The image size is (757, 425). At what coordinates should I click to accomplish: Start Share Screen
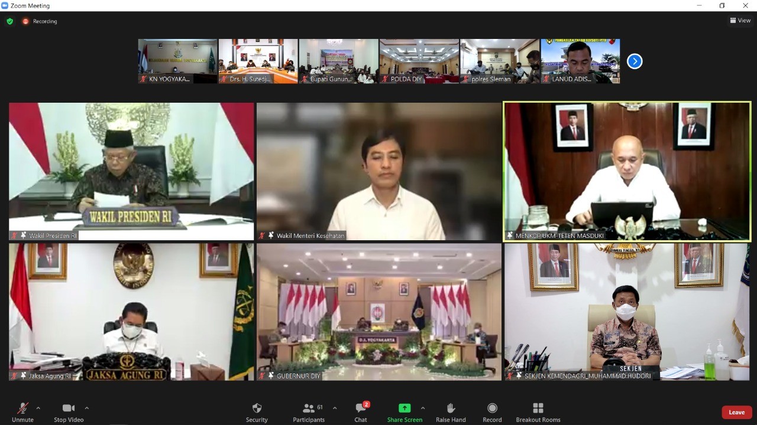pyautogui.click(x=405, y=412)
